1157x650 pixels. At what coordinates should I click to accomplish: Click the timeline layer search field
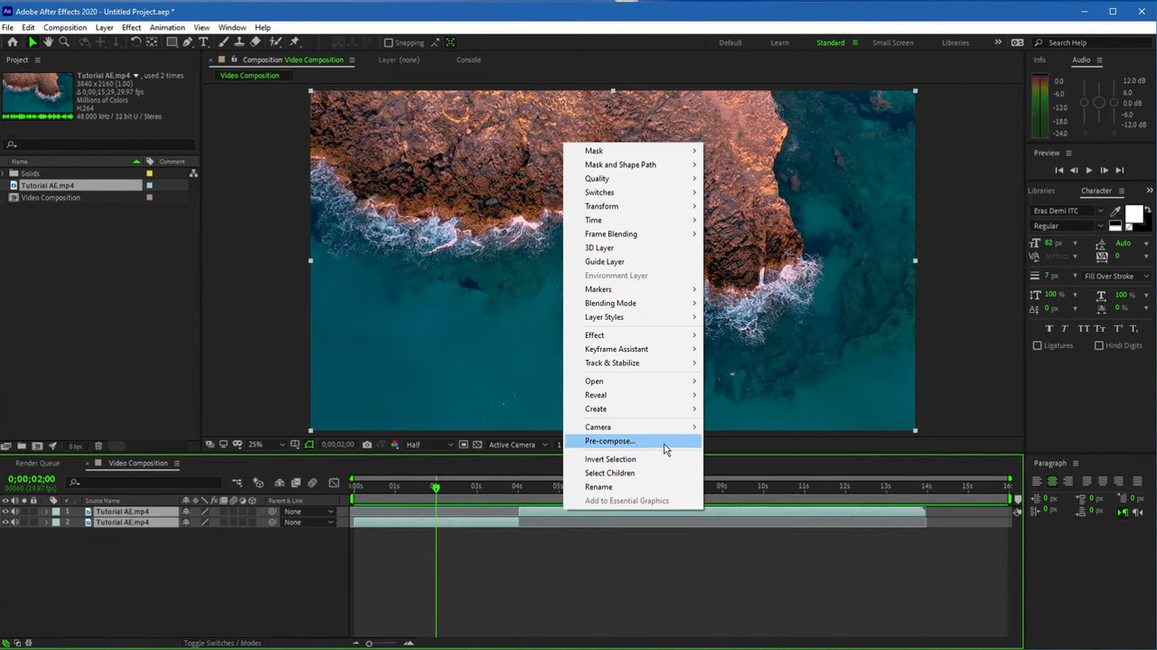click(x=143, y=483)
